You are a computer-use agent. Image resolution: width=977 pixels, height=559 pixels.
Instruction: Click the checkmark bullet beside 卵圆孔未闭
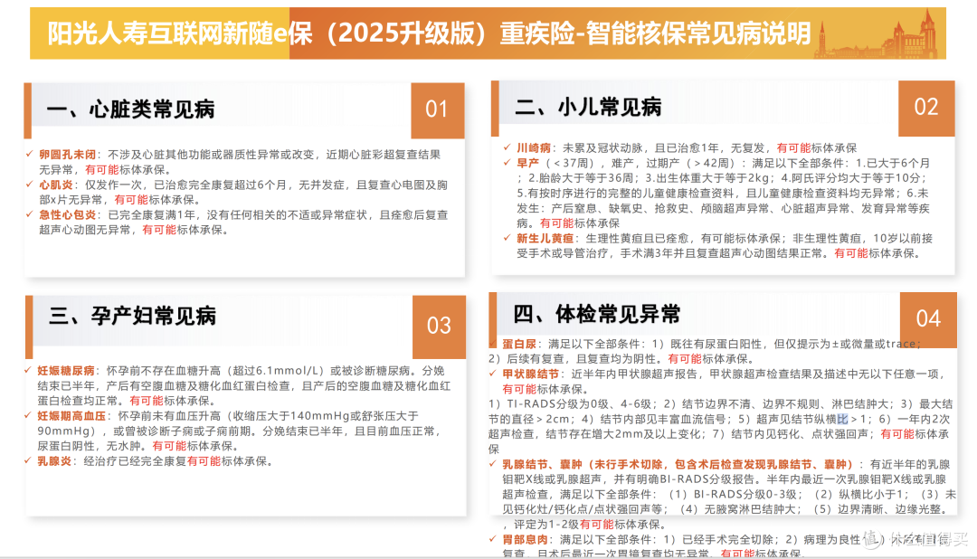[x=29, y=154]
